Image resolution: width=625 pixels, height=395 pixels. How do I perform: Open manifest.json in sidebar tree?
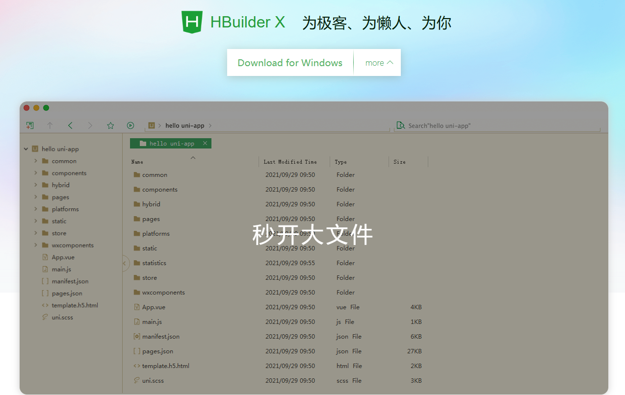[70, 281]
